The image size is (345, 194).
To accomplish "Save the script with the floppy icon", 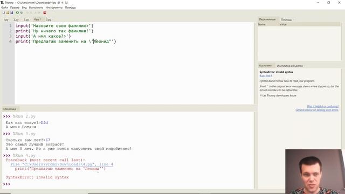I will 12,13.
